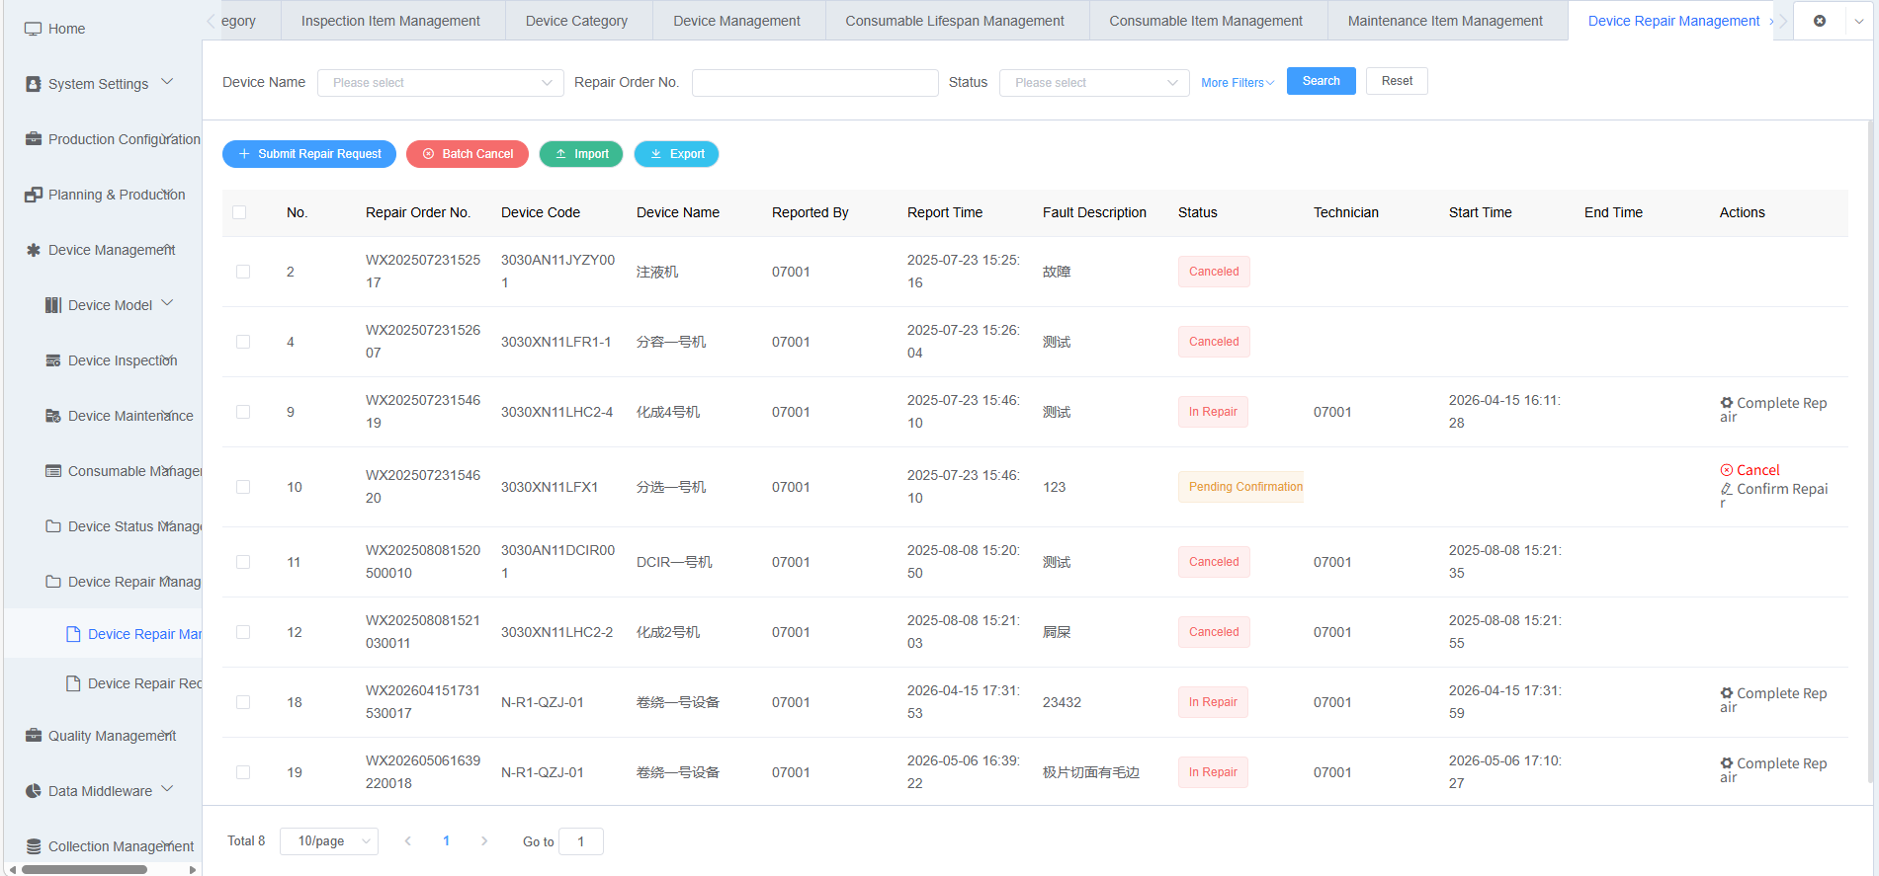Image resolution: width=1879 pixels, height=876 pixels.
Task: Expand the Data Middleware chevron
Action: tap(167, 789)
